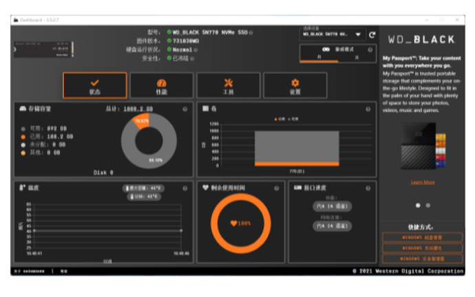Click the SSD drive thumbnail image
Viewport: 475px width, 297px height.
43,49
